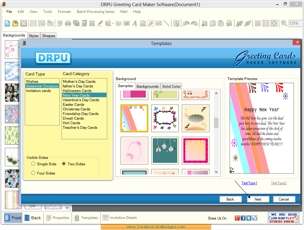Click the Facebook share icon
Viewport: 304px width, 230px height.
pos(243,218)
